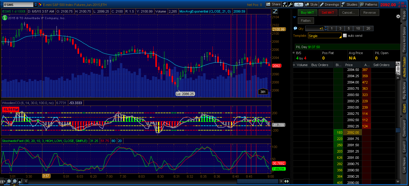Switch to the Times And Sales side tab
The width and height of the screenshot is (409, 186).
coord(404,39)
